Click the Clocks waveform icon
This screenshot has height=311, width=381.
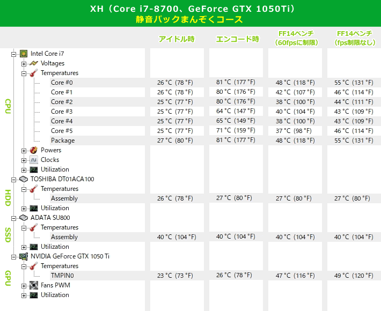coord(33,160)
